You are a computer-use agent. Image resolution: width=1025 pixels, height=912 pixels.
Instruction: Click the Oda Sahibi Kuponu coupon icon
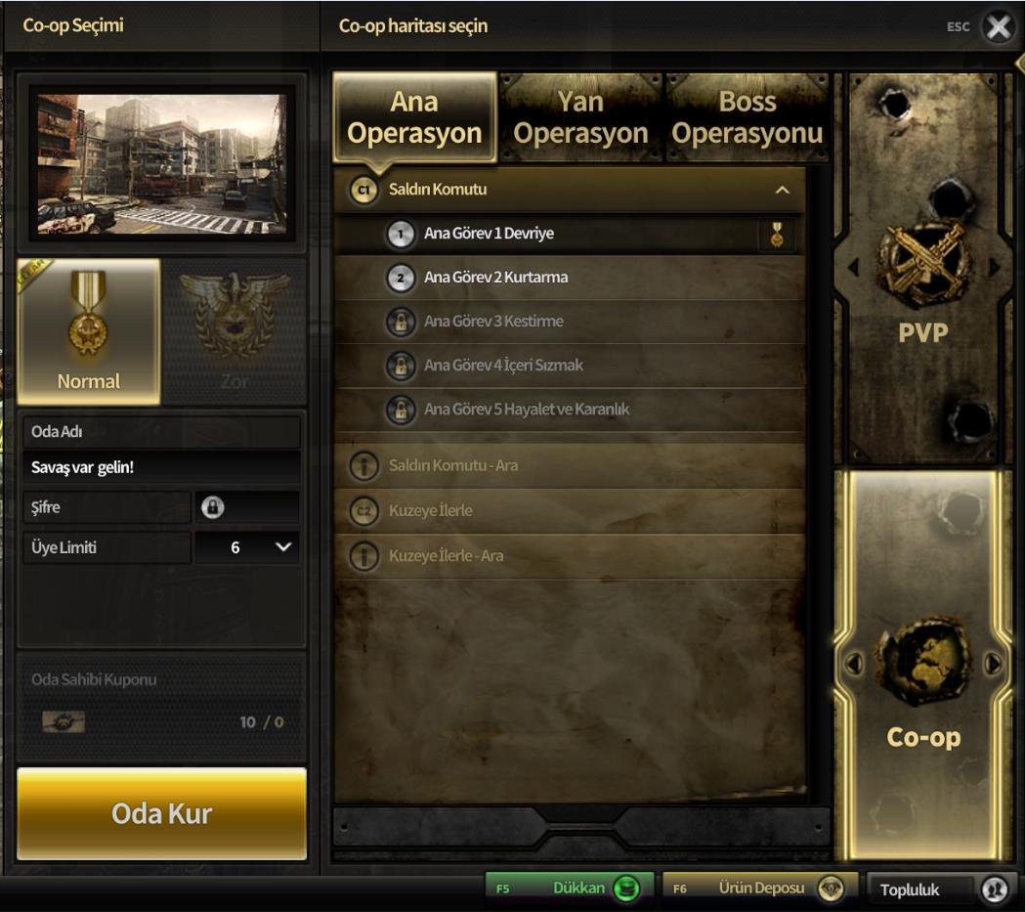click(64, 721)
